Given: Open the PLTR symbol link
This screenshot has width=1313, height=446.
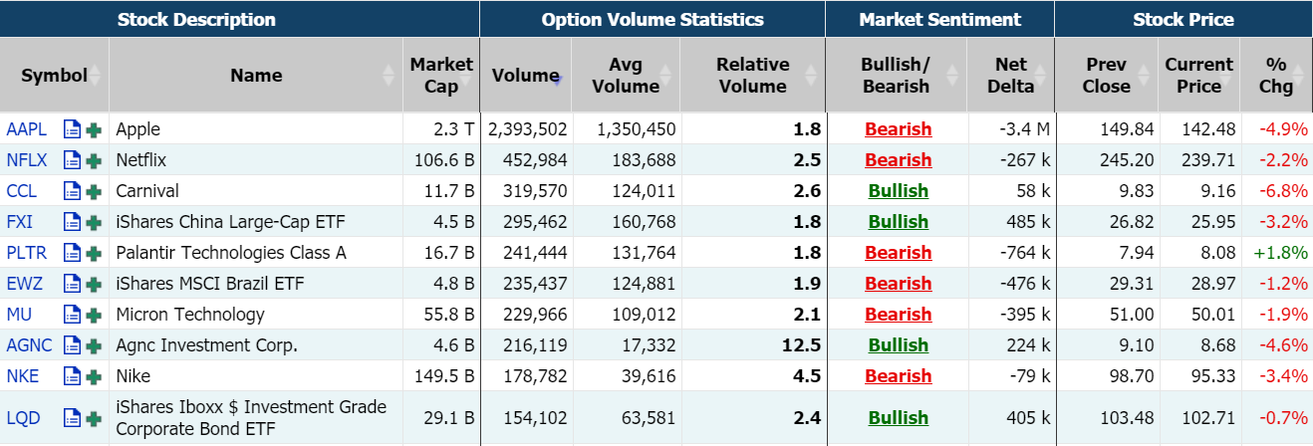Looking at the screenshot, I should point(27,253).
